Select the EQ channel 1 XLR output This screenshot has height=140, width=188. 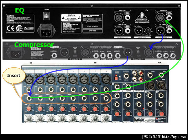(160, 31)
